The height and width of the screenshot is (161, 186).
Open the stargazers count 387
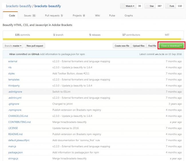(x=159, y=6)
